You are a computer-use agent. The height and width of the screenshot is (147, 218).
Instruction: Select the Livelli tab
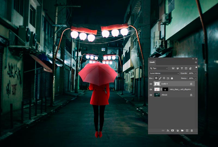point(152,62)
